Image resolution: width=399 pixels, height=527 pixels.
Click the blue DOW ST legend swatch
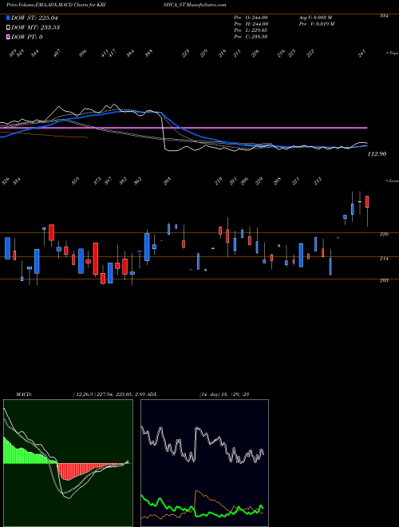tap(8, 18)
